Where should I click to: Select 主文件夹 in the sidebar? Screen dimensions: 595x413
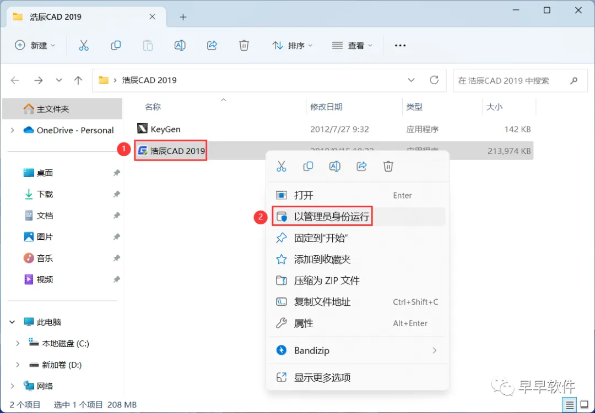[x=62, y=109]
